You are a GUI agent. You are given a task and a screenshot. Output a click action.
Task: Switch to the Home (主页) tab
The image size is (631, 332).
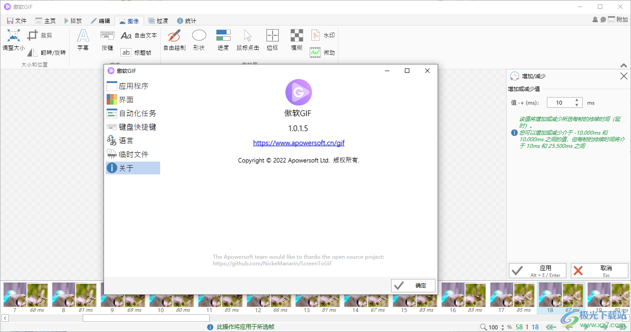pos(46,21)
